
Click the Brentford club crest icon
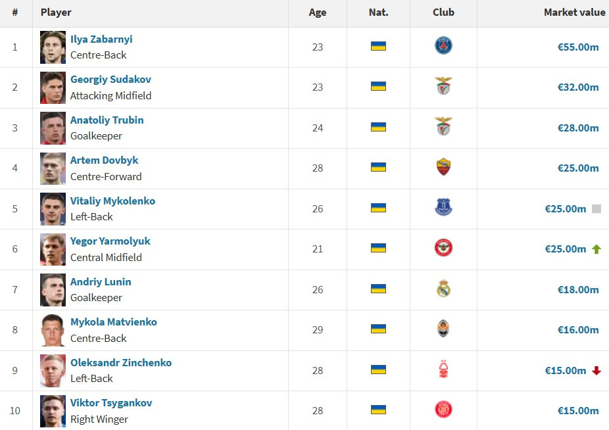(443, 248)
